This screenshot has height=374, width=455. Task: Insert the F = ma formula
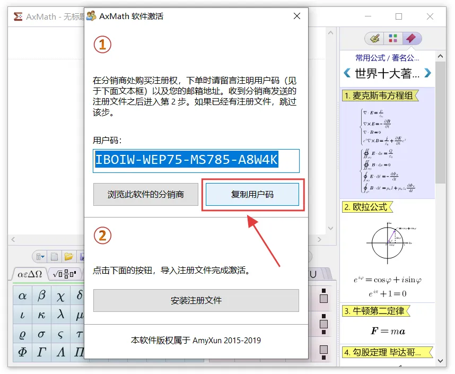coord(388,331)
